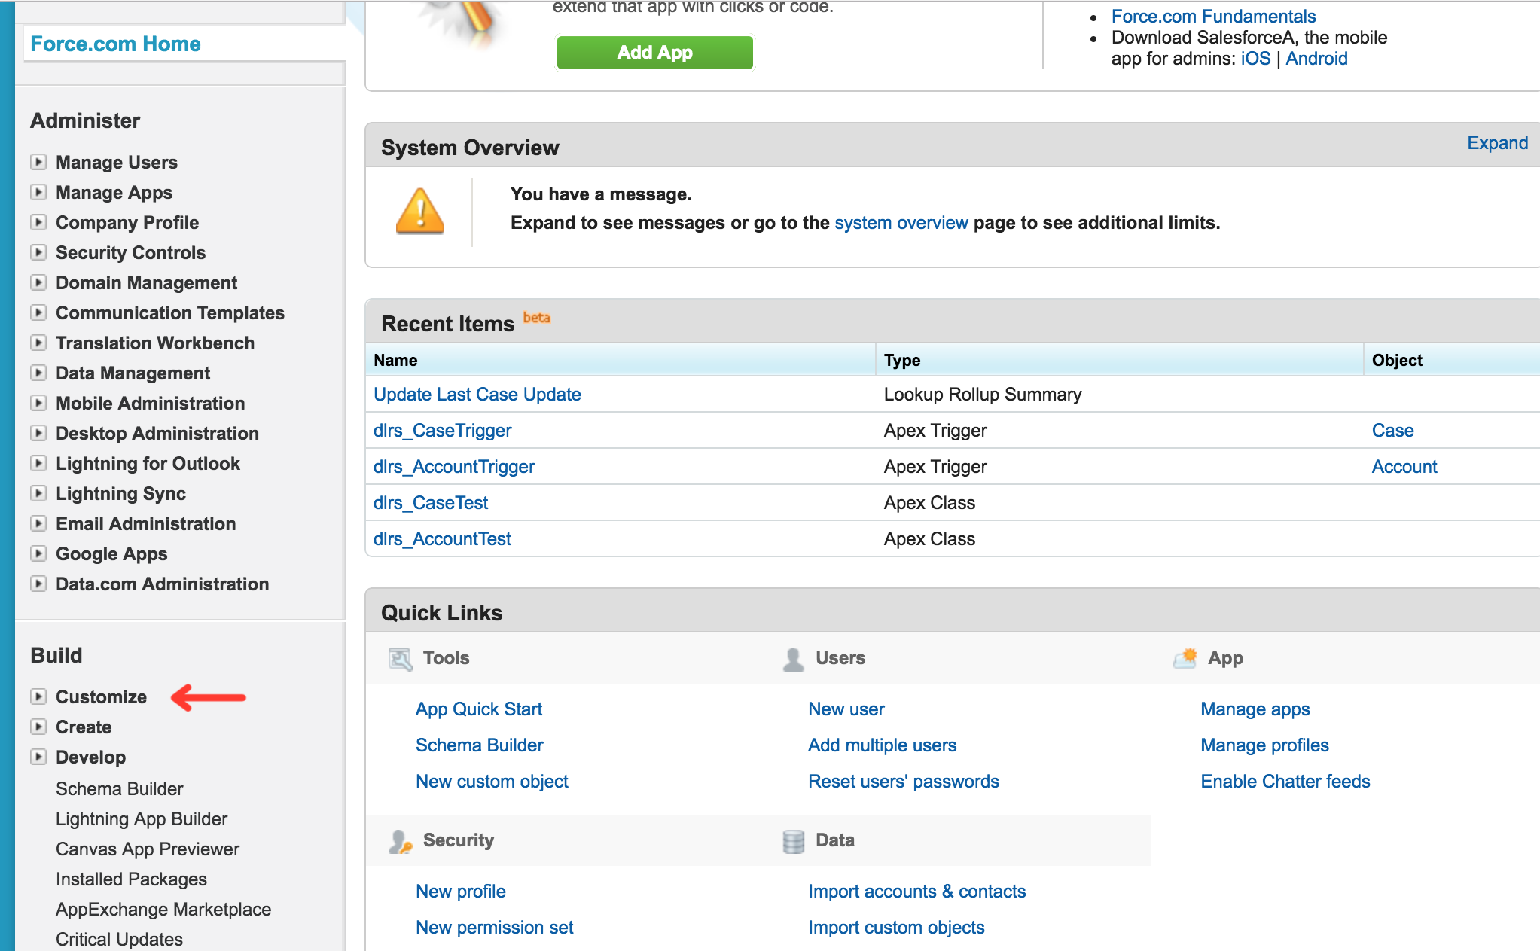This screenshot has height=951, width=1540.
Task: Open Critical Updates in sidebar
Action: coord(119,939)
